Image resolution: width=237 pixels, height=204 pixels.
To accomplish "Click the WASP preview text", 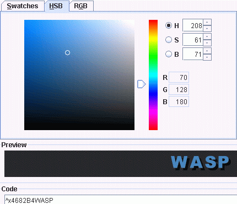I will coord(200,162).
